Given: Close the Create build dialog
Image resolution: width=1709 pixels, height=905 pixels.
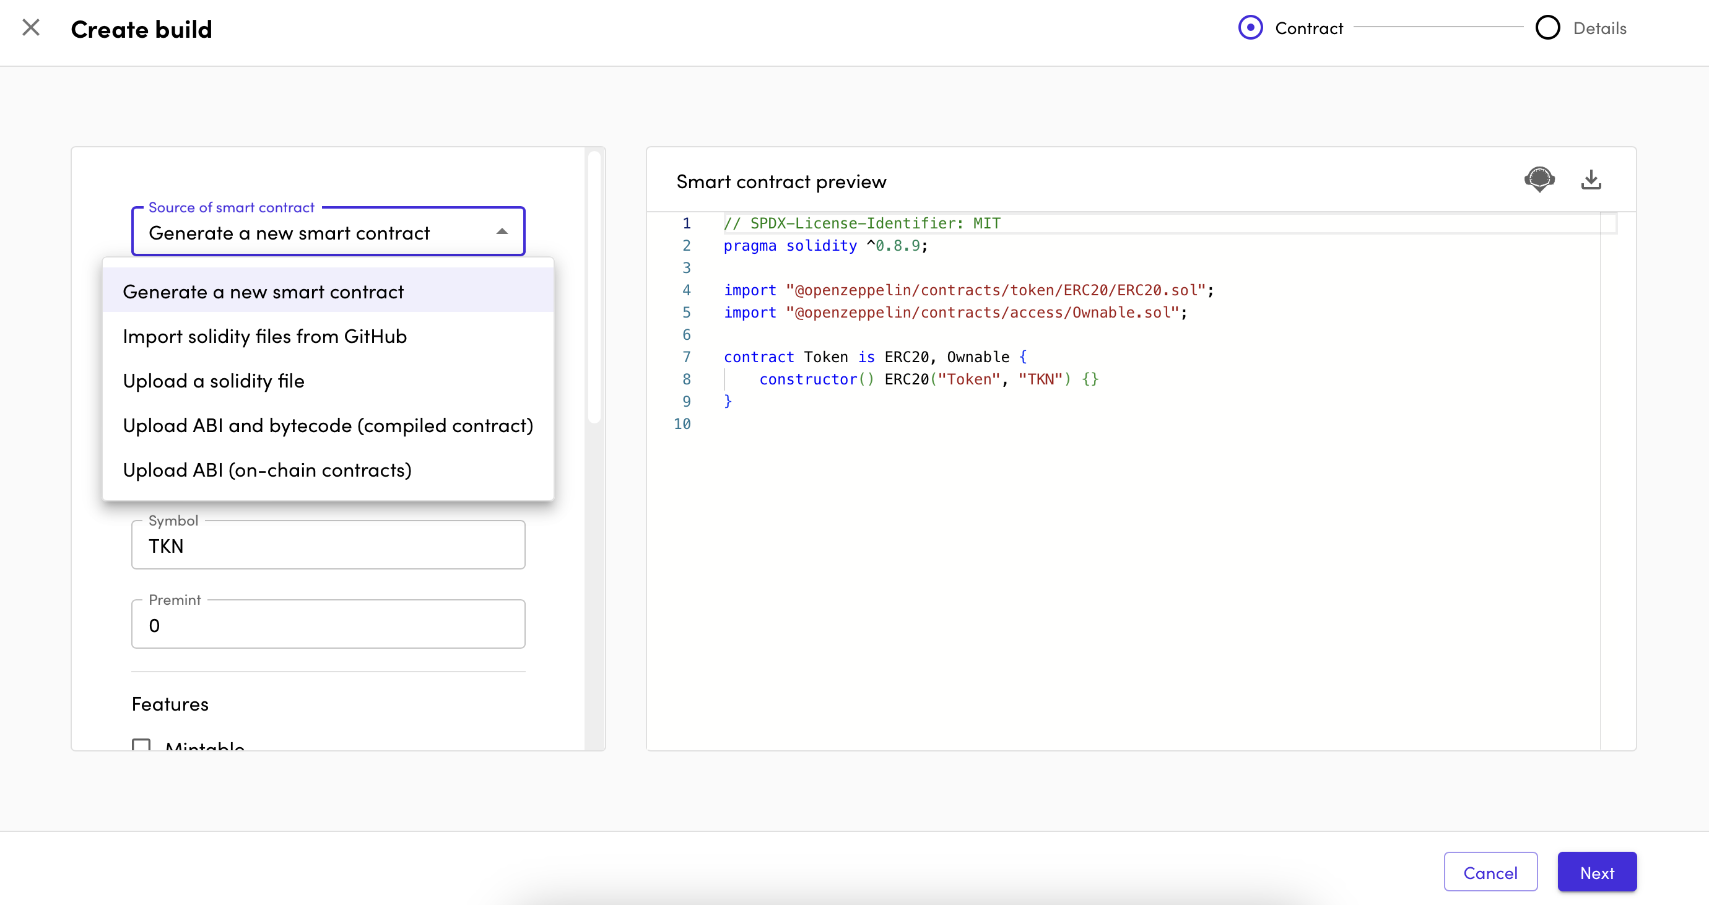Looking at the screenshot, I should click(31, 28).
